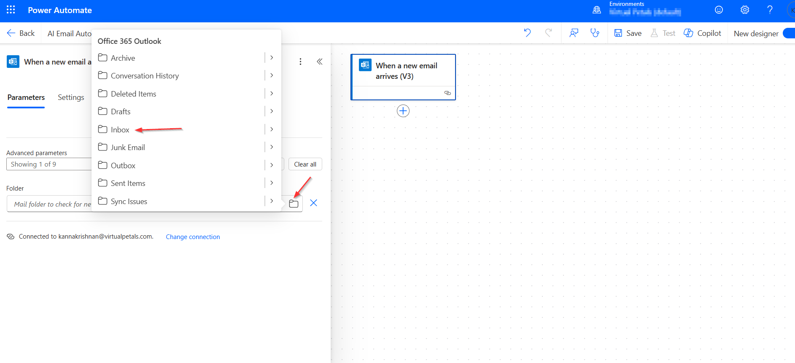Click the Back arrow button

coord(21,33)
